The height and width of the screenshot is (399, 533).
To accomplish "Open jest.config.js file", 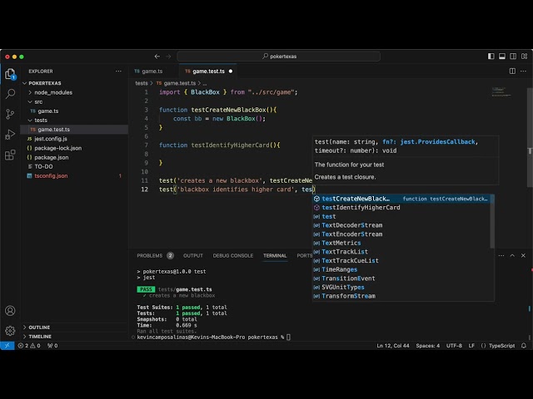I will click(51, 139).
